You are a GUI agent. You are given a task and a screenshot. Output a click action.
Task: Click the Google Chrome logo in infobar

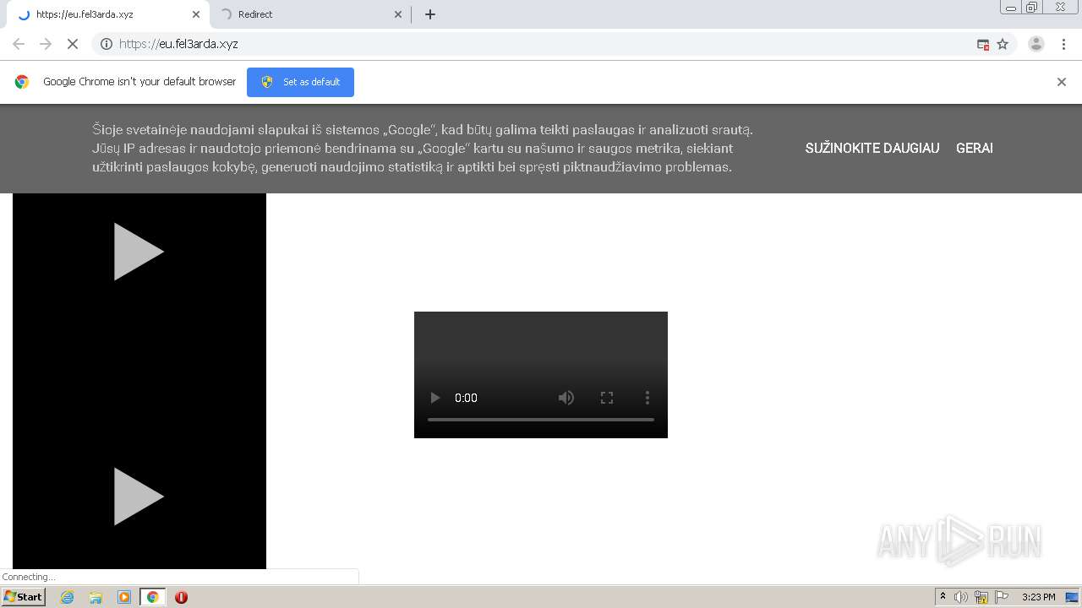(x=22, y=82)
